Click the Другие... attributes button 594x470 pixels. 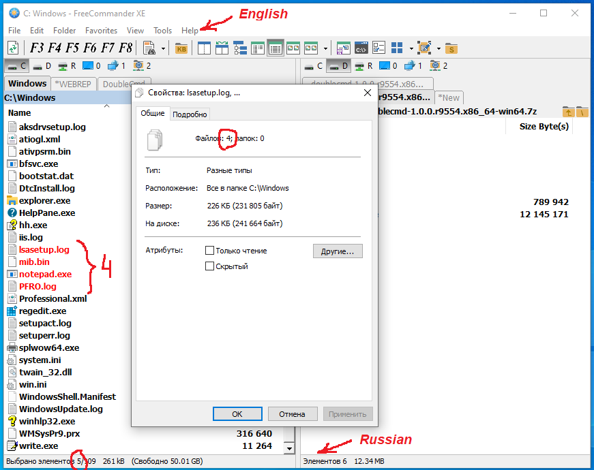point(338,251)
